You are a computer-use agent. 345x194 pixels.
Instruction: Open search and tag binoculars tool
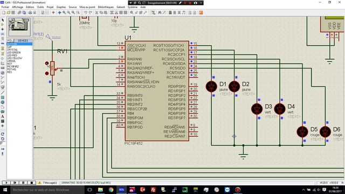(x=160, y=13)
